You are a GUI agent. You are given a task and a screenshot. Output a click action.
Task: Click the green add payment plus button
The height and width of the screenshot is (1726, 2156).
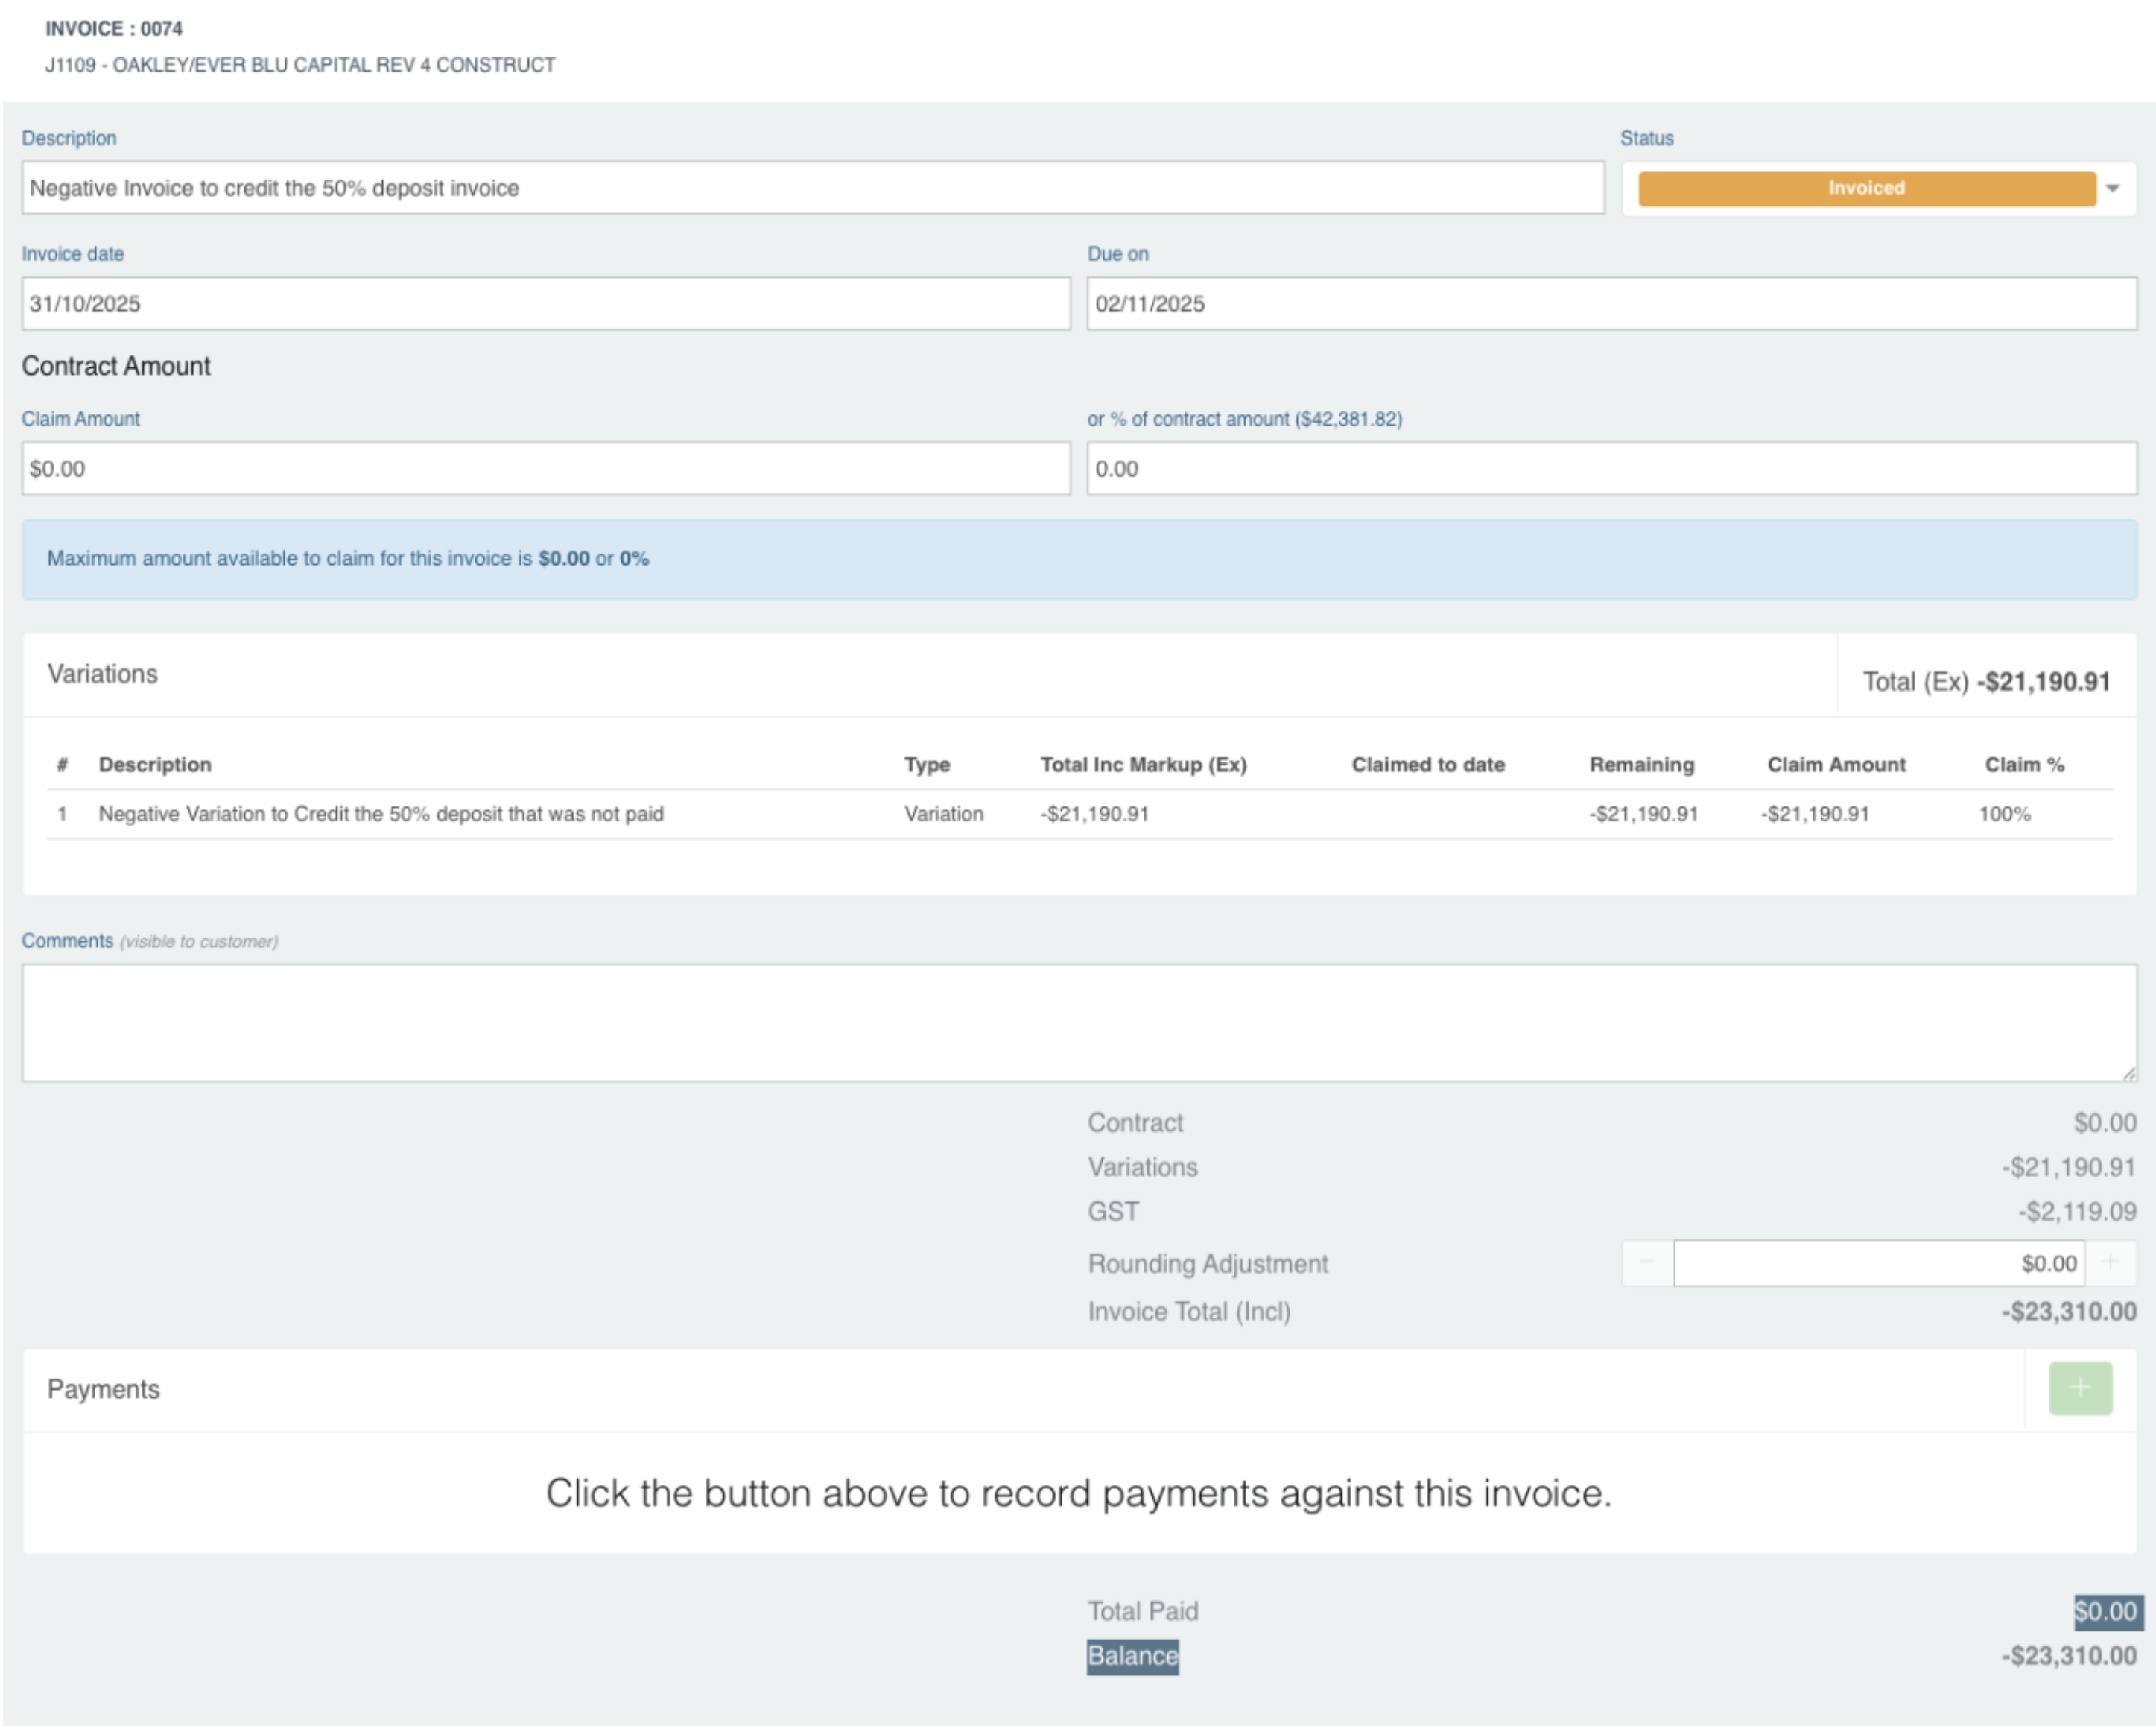point(2080,1388)
